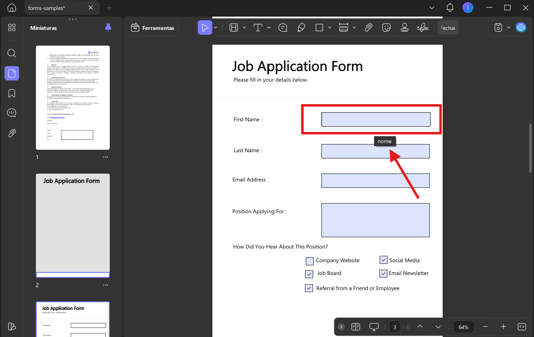This screenshot has width=534, height=337.
Task: Click the Fechar button
Action: pyautogui.click(x=448, y=28)
